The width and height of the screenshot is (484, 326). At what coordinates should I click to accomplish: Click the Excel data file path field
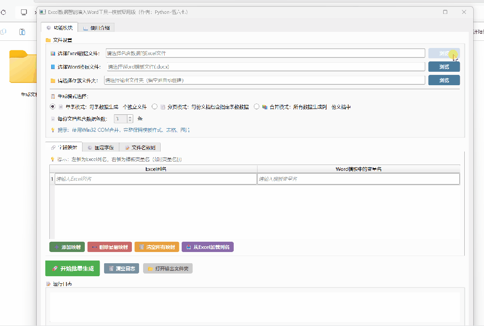click(x=266, y=53)
